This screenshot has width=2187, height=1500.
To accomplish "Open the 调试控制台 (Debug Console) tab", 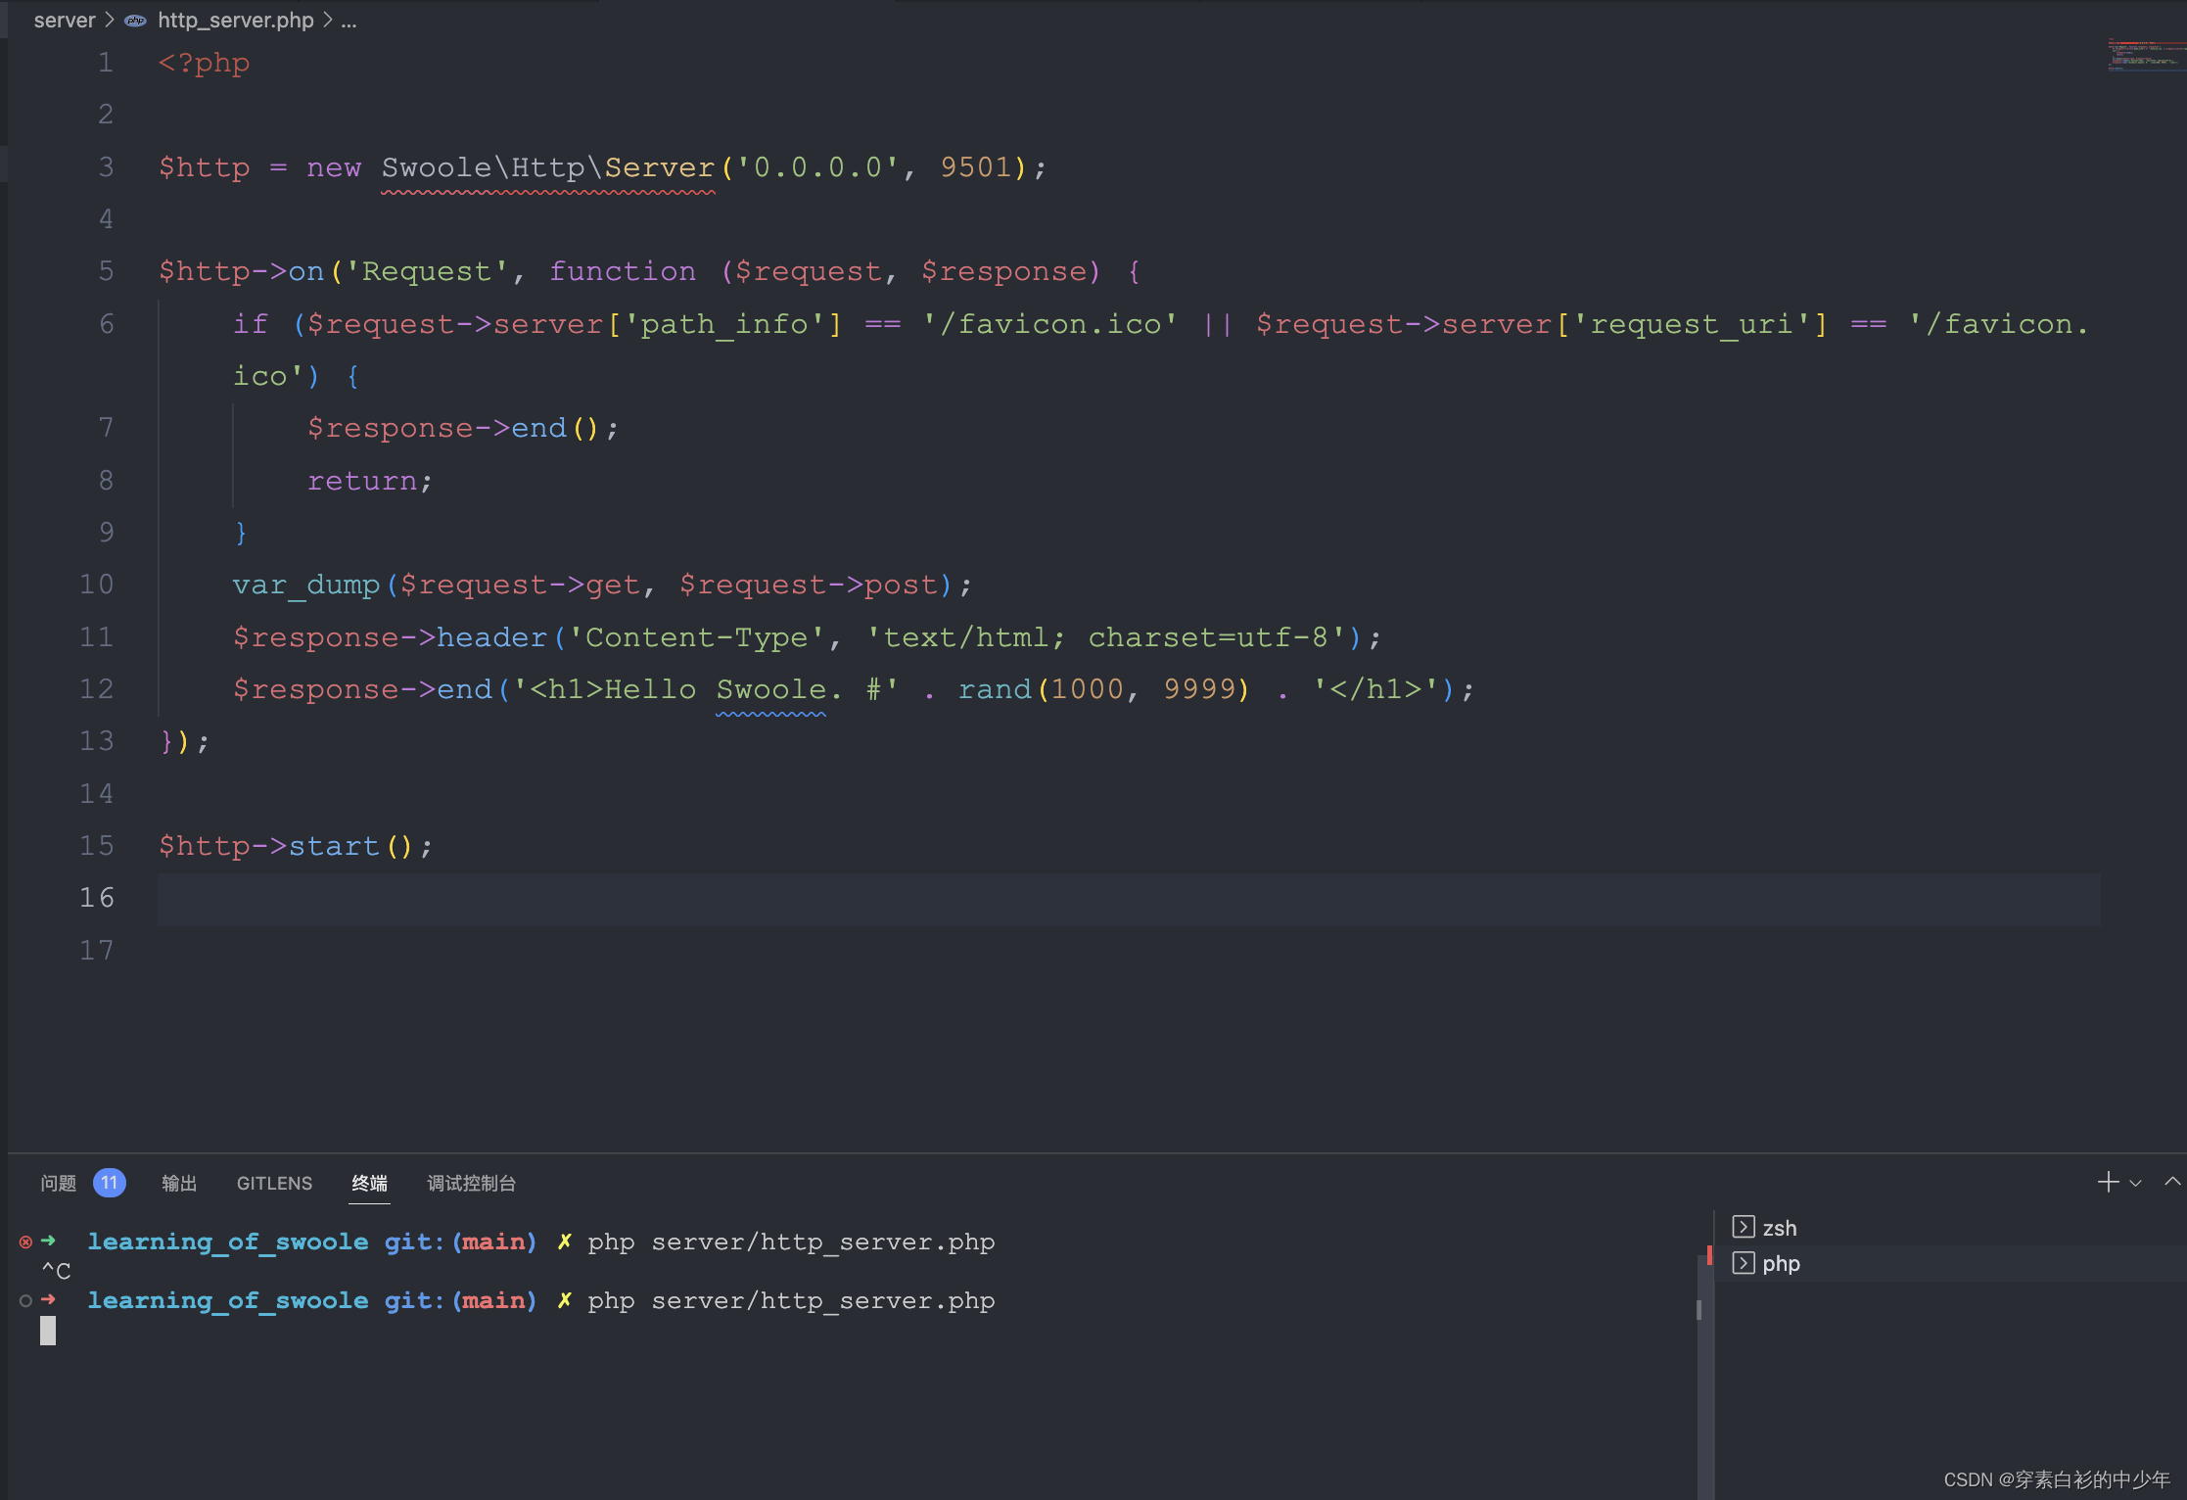I will (471, 1184).
